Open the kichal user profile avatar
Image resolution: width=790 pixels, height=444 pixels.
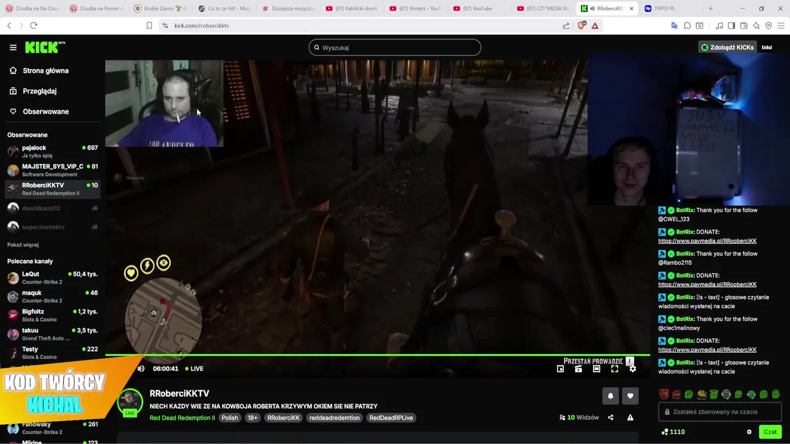tap(767, 47)
